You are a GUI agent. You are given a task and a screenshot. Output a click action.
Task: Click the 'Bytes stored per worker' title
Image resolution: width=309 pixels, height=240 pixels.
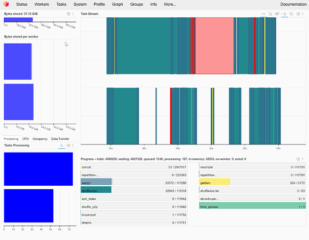coord(21,36)
